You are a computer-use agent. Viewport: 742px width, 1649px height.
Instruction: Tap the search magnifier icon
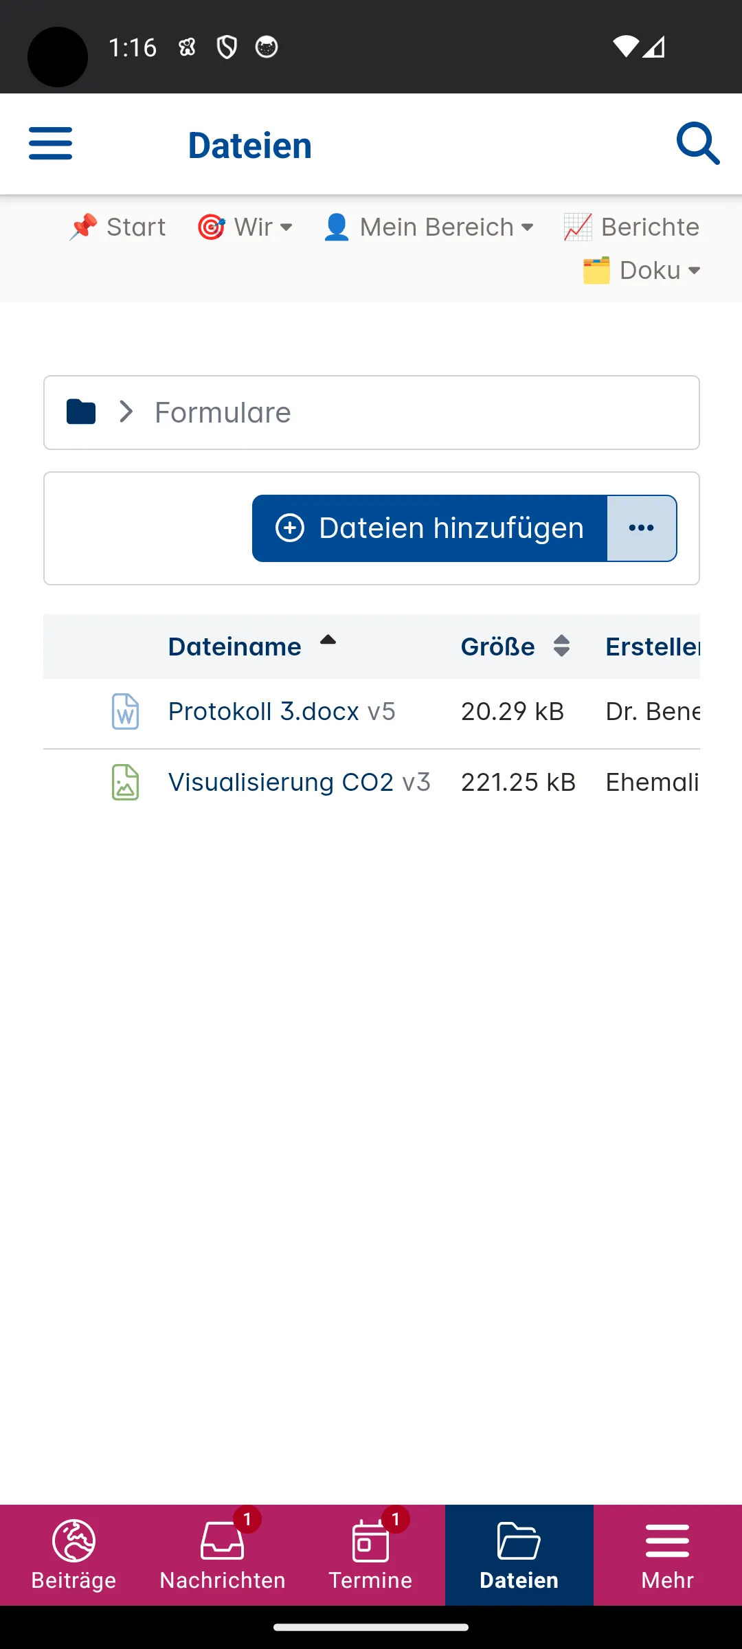point(698,144)
